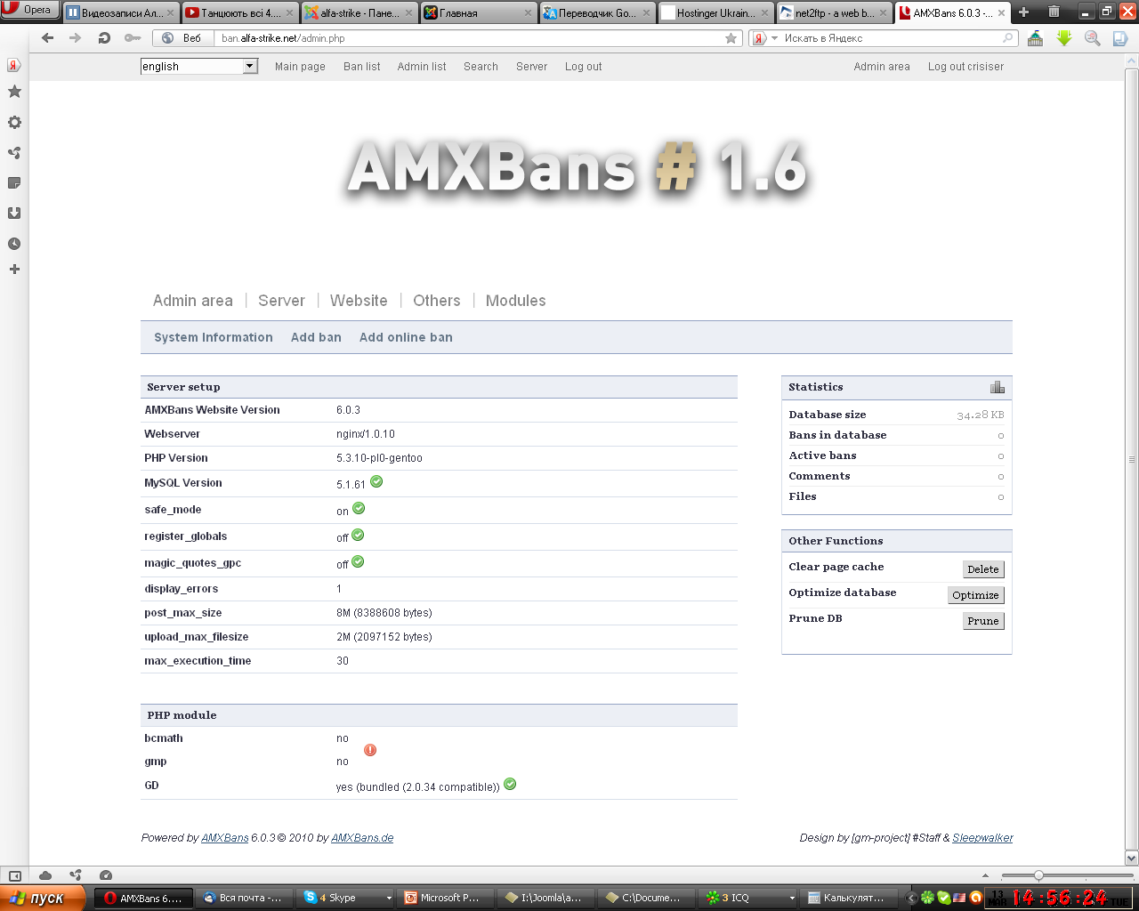
Task: Open Opera Turbo icon in status bar
Action: pos(106,875)
